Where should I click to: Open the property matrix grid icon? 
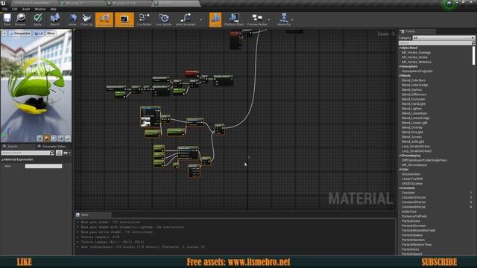click(x=59, y=153)
